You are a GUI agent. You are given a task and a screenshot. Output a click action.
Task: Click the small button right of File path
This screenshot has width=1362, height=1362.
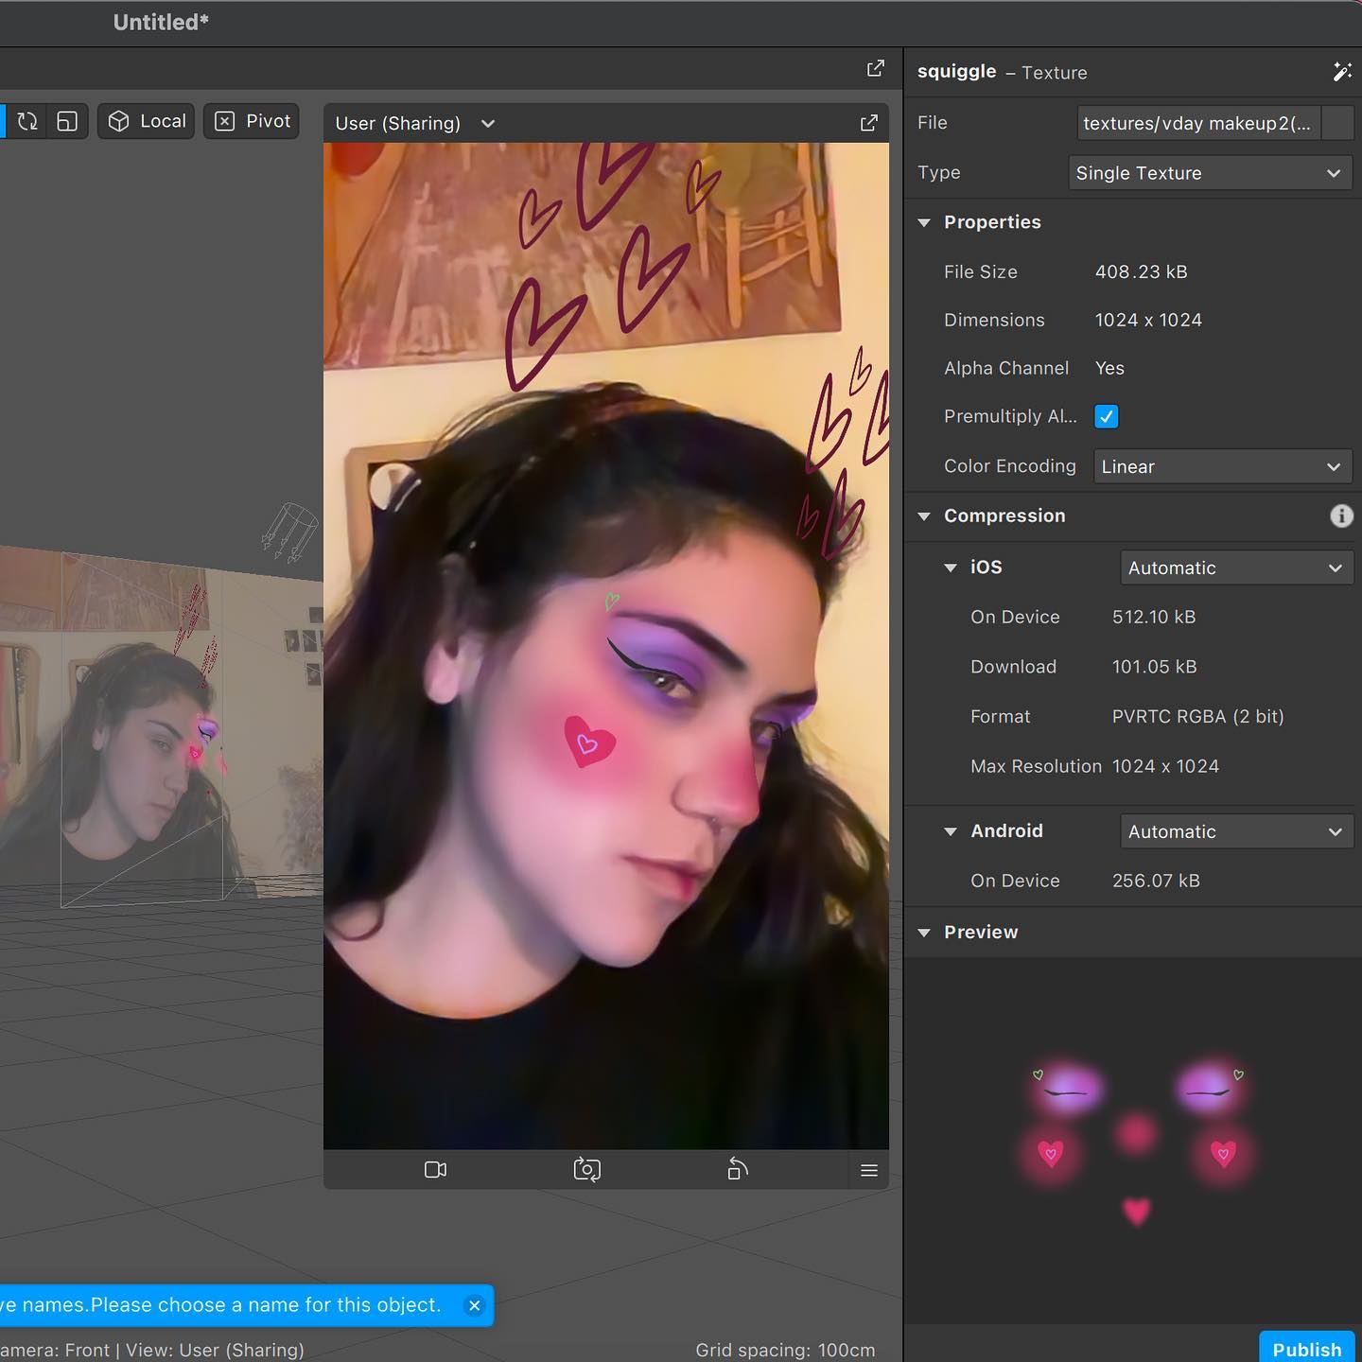1337,123
